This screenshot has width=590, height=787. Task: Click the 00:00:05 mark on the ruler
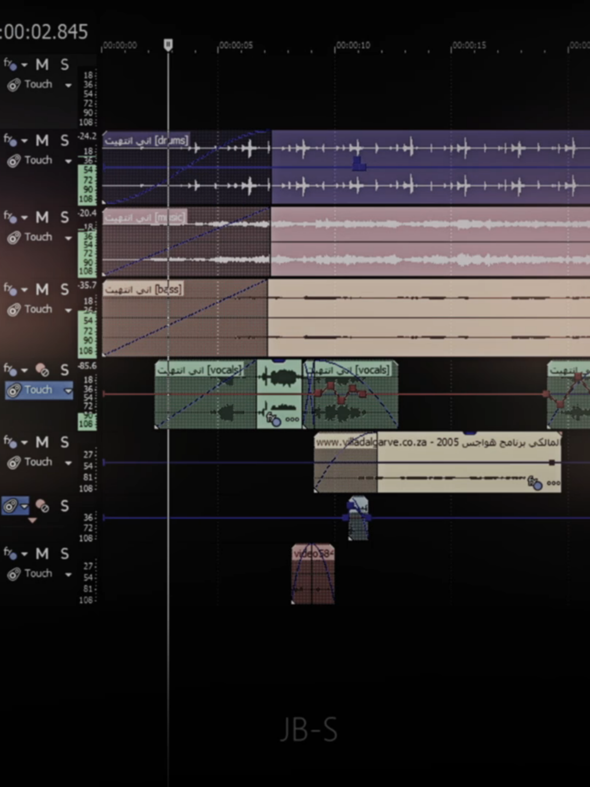click(x=236, y=45)
